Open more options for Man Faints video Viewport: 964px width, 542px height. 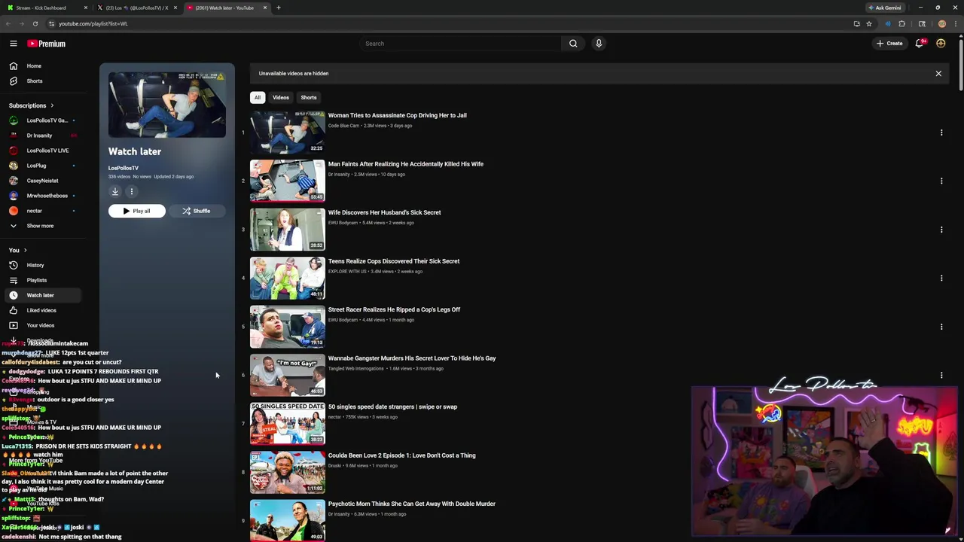coord(941,181)
